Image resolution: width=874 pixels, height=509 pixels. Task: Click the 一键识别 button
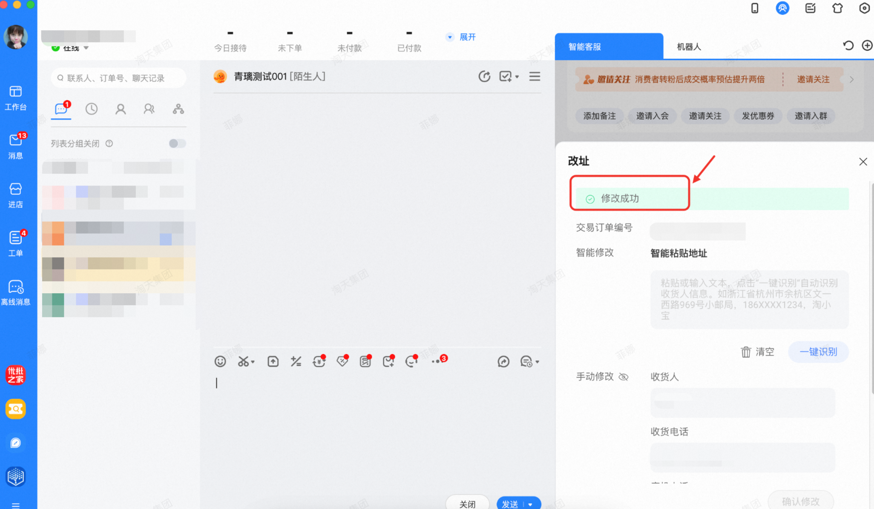pos(818,352)
